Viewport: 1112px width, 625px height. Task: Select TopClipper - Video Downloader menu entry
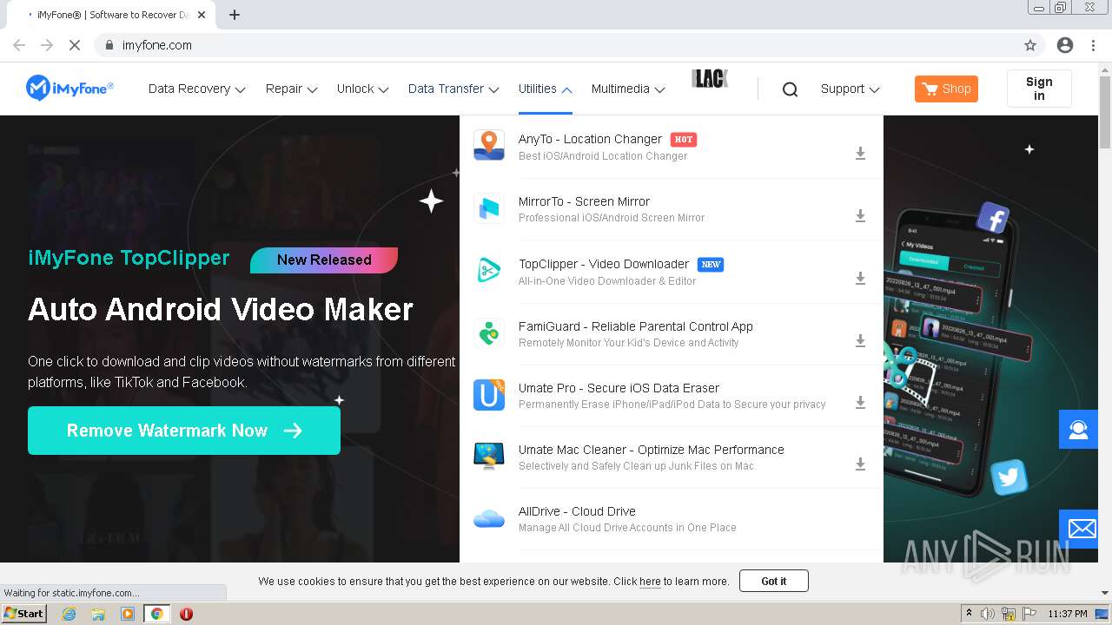pyautogui.click(x=604, y=264)
